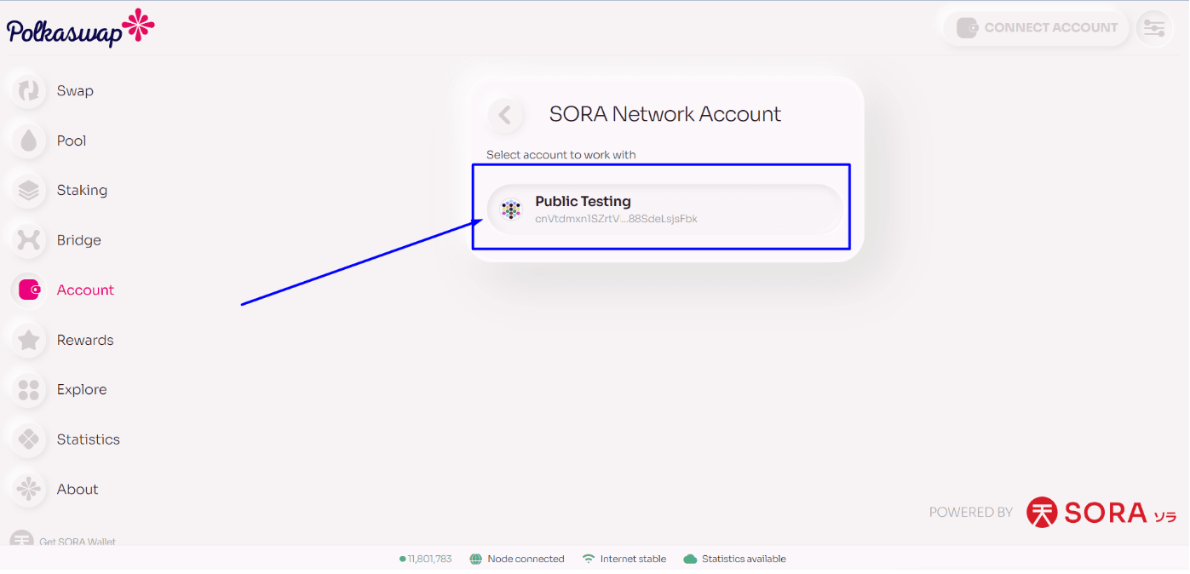Viewport: 1190px width, 574px height.
Task: Click the Account wallet icon
Action: (x=29, y=290)
